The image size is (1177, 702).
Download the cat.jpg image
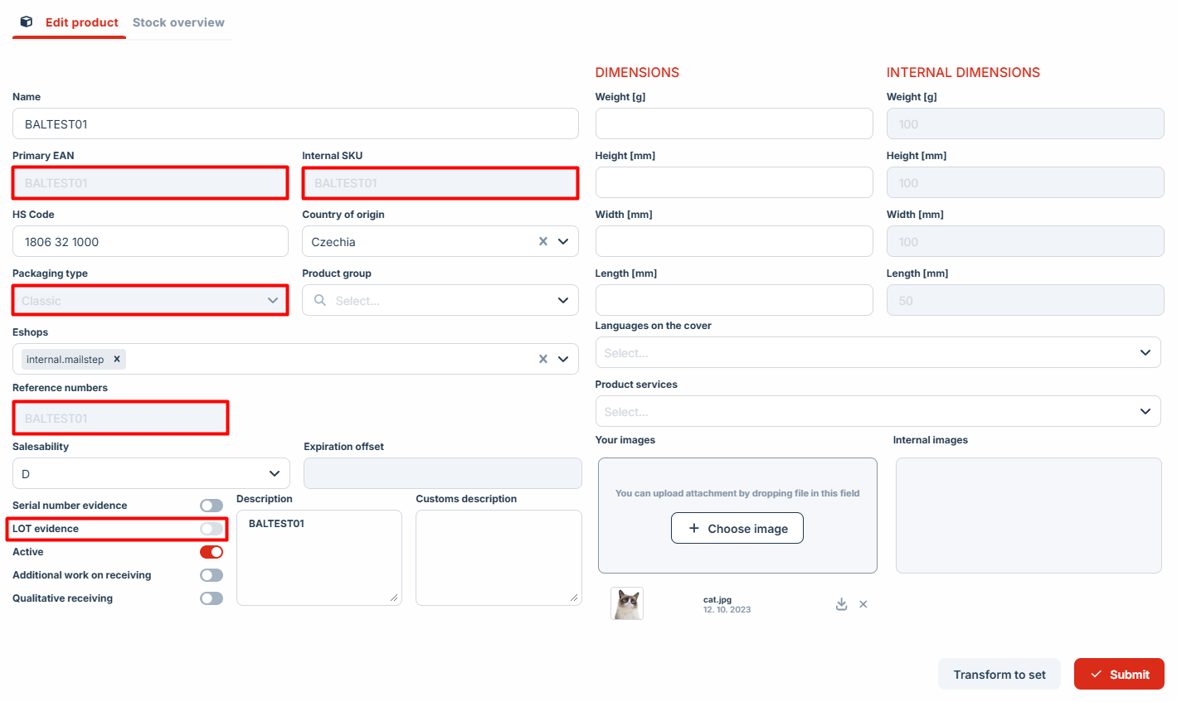point(841,604)
